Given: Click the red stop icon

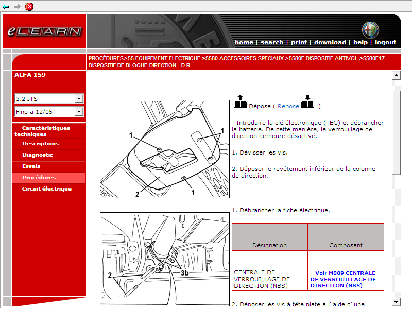Looking at the screenshot, I should pyautogui.click(x=29, y=7).
